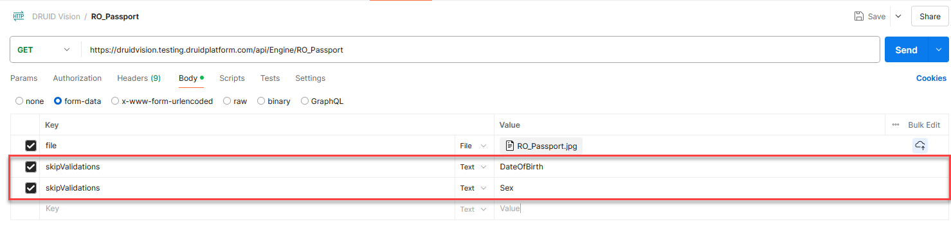Uncheck the DateOfBirth skipValidations checkbox

31,167
